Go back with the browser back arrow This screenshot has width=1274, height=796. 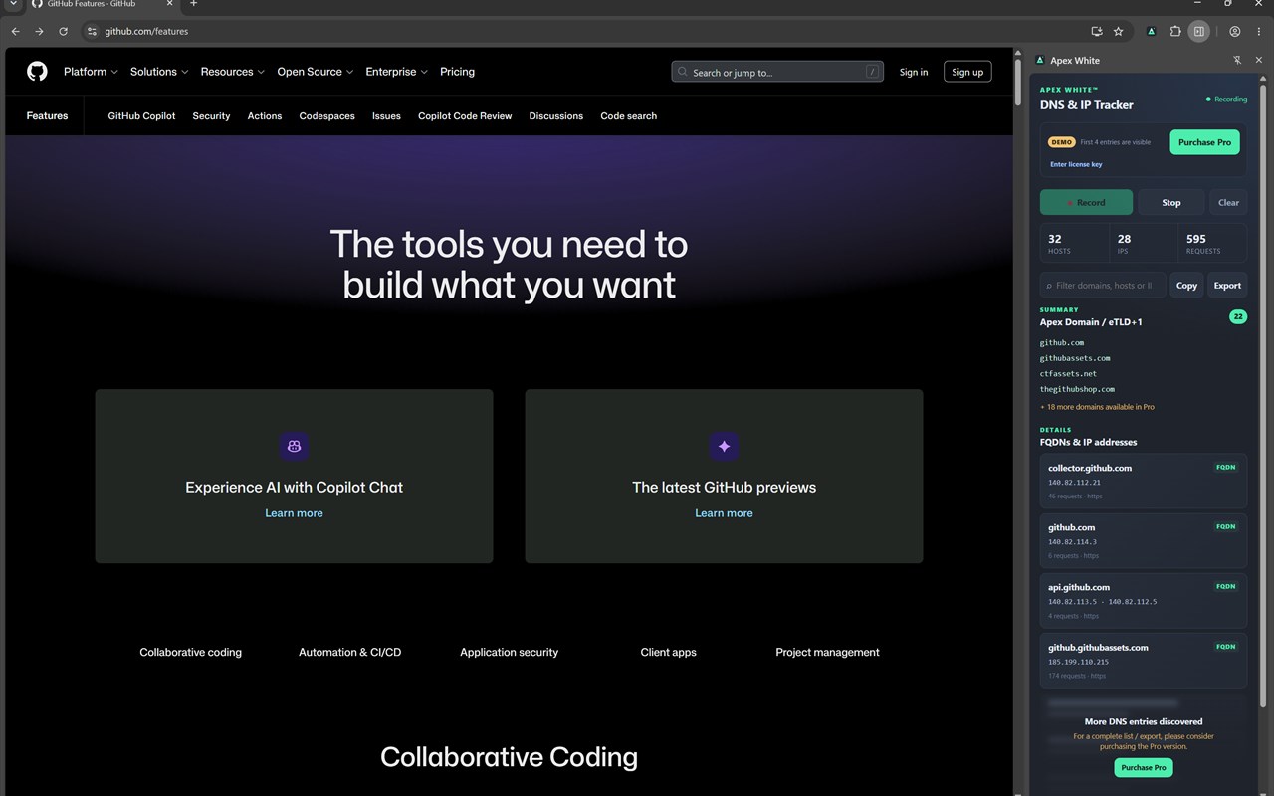tap(15, 31)
